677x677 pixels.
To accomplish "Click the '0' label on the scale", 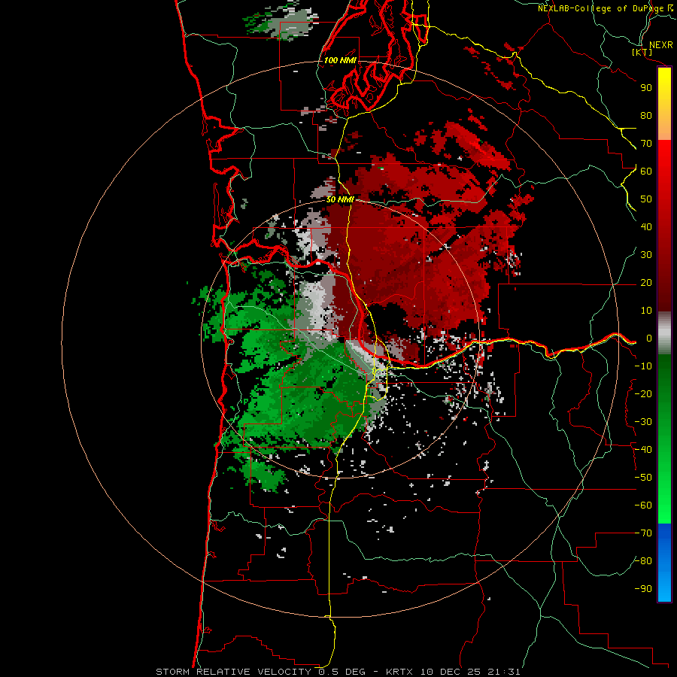I will click(649, 338).
